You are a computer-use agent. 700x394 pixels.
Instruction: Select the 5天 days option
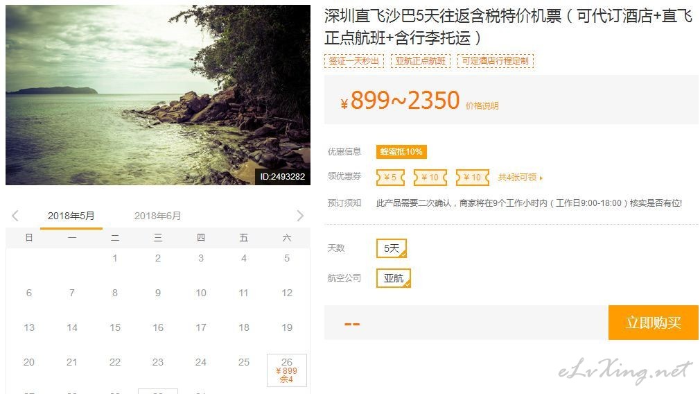(x=392, y=248)
